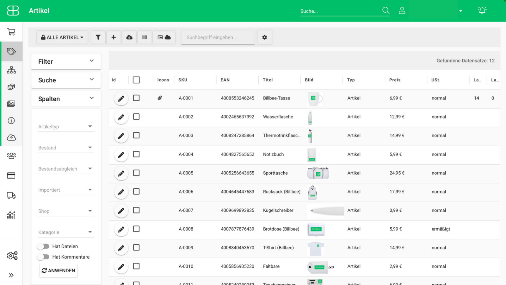Click the price 24,95 €
Viewport: 506px width, 285px height.
(397, 173)
